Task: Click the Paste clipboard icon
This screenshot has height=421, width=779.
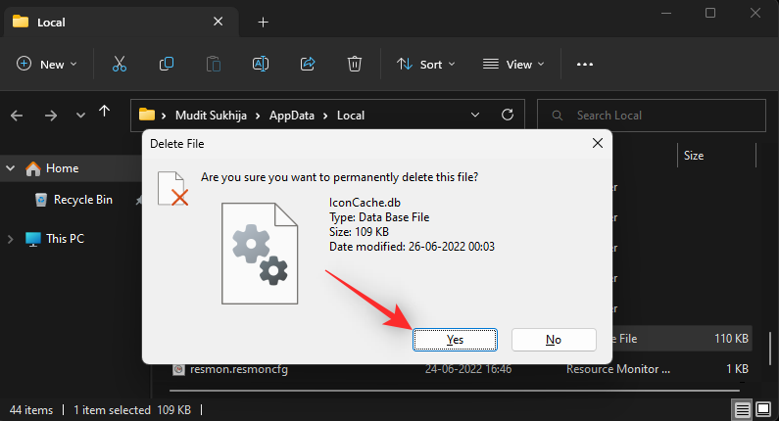Action: [214, 64]
